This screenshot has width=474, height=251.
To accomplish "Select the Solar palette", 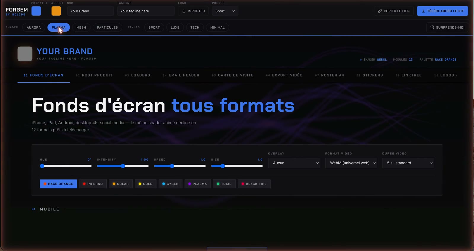I will coord(121,184).
